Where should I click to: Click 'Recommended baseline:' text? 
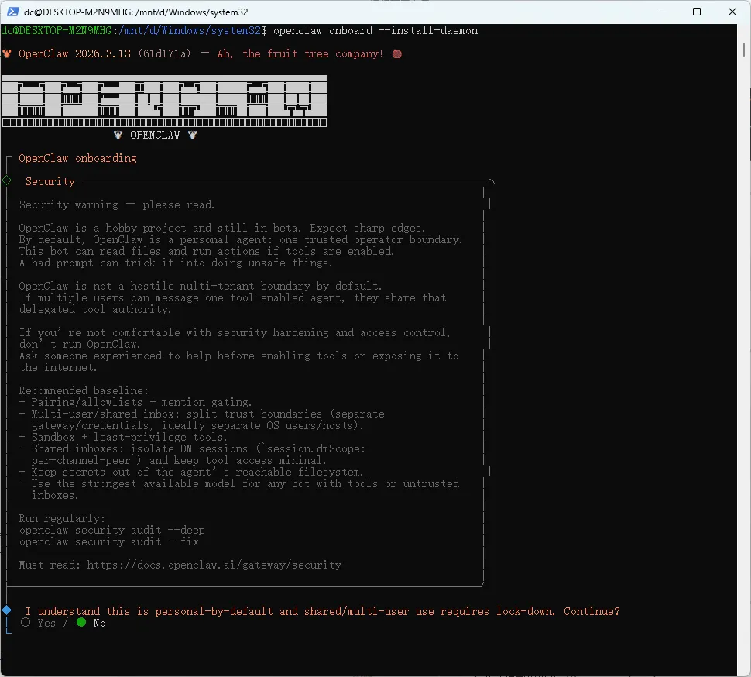click(84, 390)
